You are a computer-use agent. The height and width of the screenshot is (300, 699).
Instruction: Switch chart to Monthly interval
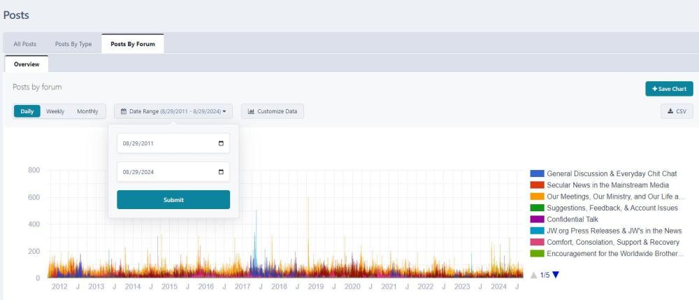87,111
